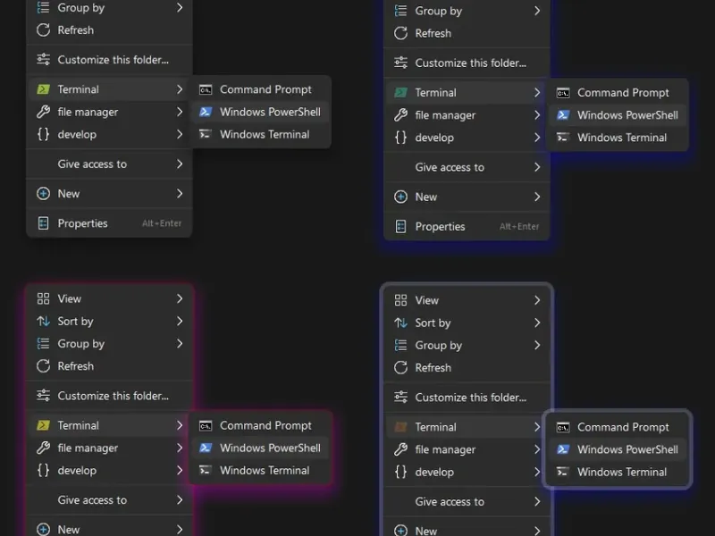Expand View chevron in gray-bordered menu
715x536 pixels.
(537, 300)
